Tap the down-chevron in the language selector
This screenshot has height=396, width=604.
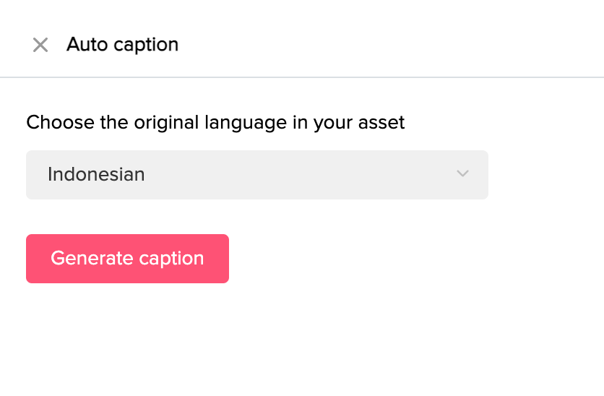463,174
